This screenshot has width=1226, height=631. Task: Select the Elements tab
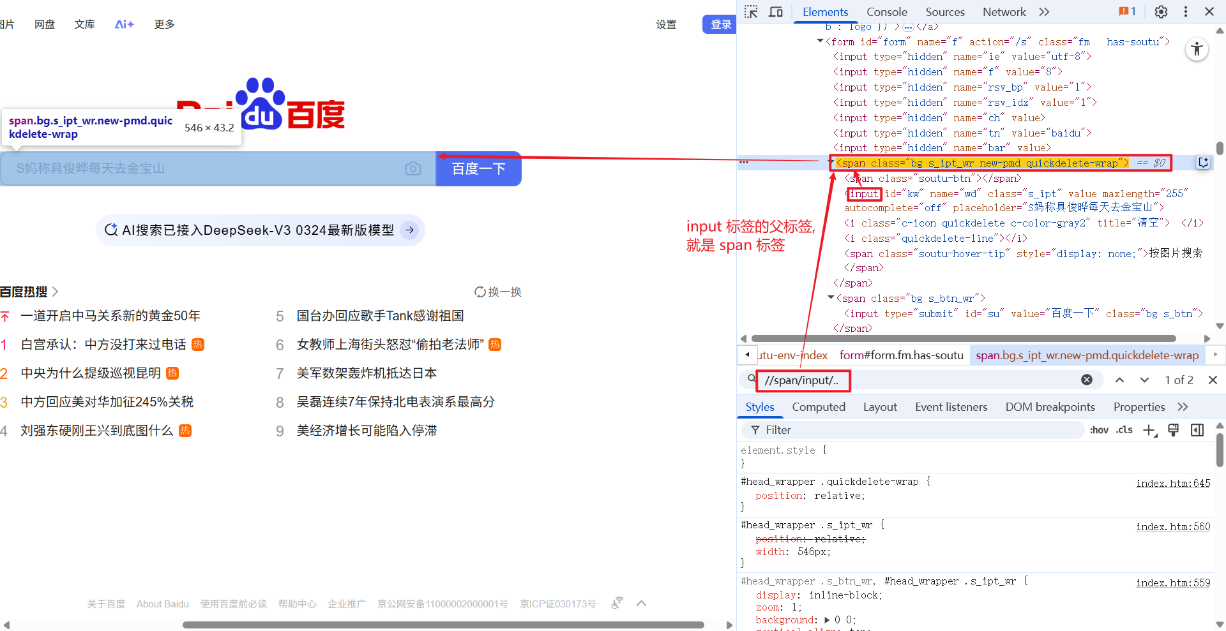coord(825,11)
